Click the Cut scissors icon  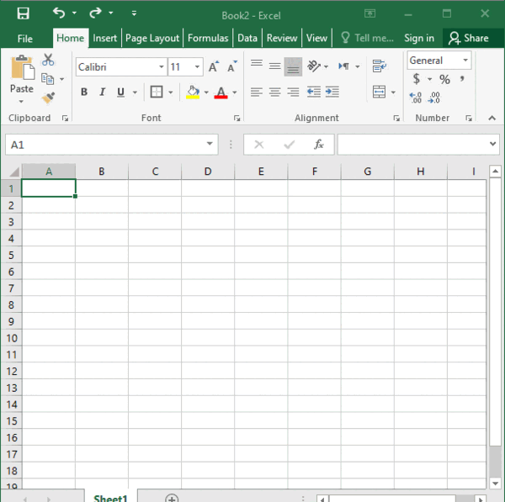click(x=48, y=60)
